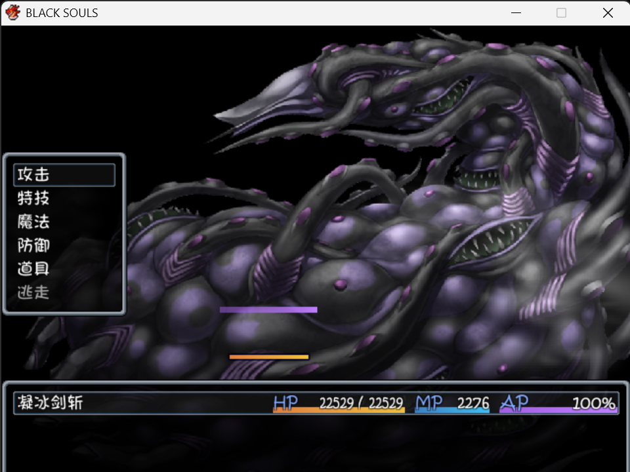This screenshot has height=472, width=630.
Task: Click the orange enemy HP bar
Action: pyautogui.click(x=269, y=357)
